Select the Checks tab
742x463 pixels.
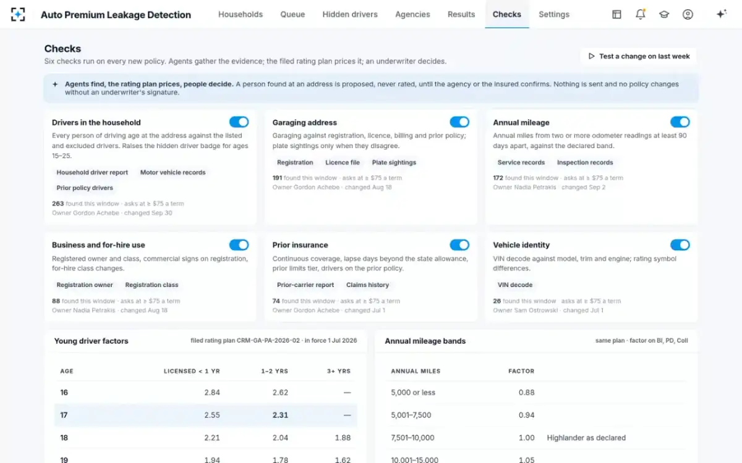pyautogui.click(x=507, y=14)
